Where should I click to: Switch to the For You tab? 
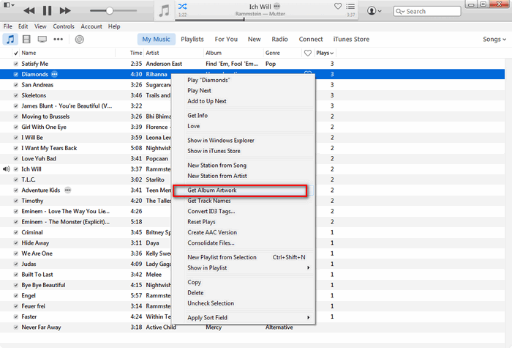pos(226,40)
